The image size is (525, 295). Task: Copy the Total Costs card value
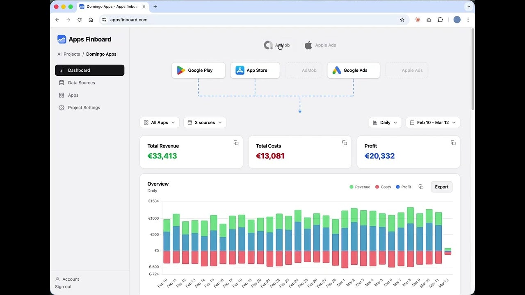345,143
